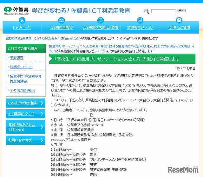Open ICT利活用教育 navigation menu item
Image resolution: width=203 pixels, height=177 pixels.
(61, 28)
